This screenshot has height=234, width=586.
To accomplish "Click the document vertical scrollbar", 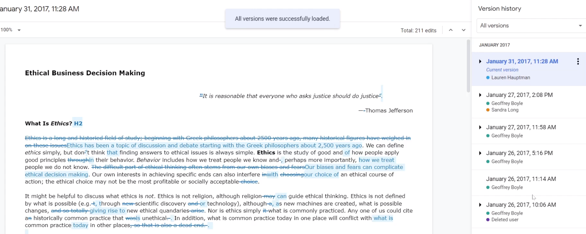I will 468,66.
